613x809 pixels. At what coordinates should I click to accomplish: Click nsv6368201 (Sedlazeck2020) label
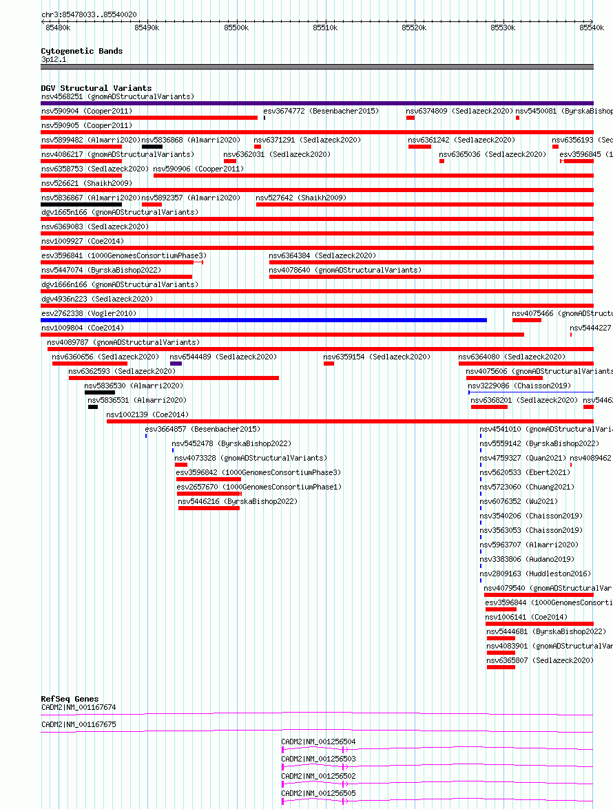(524, 400)
